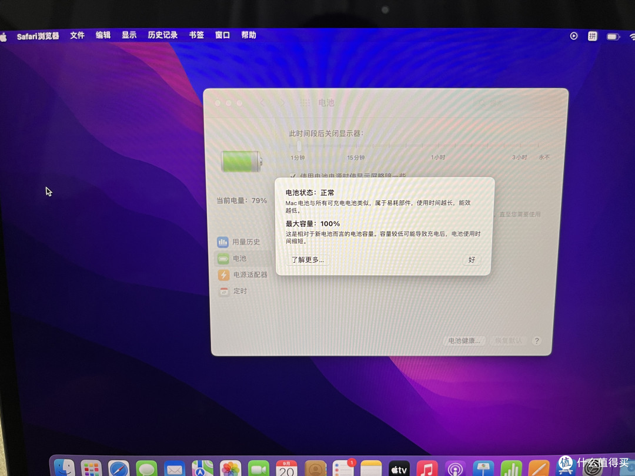Open Notes from the Dock

371,469
